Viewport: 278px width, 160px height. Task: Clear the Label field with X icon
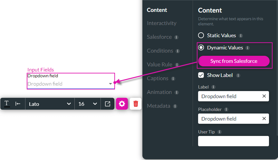(264, 96)
